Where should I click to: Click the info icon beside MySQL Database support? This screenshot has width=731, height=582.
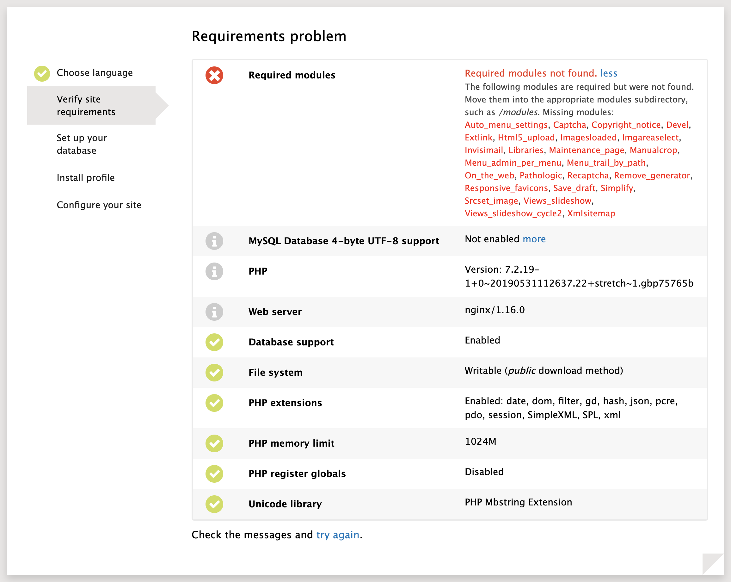click(x=214, y=241)
